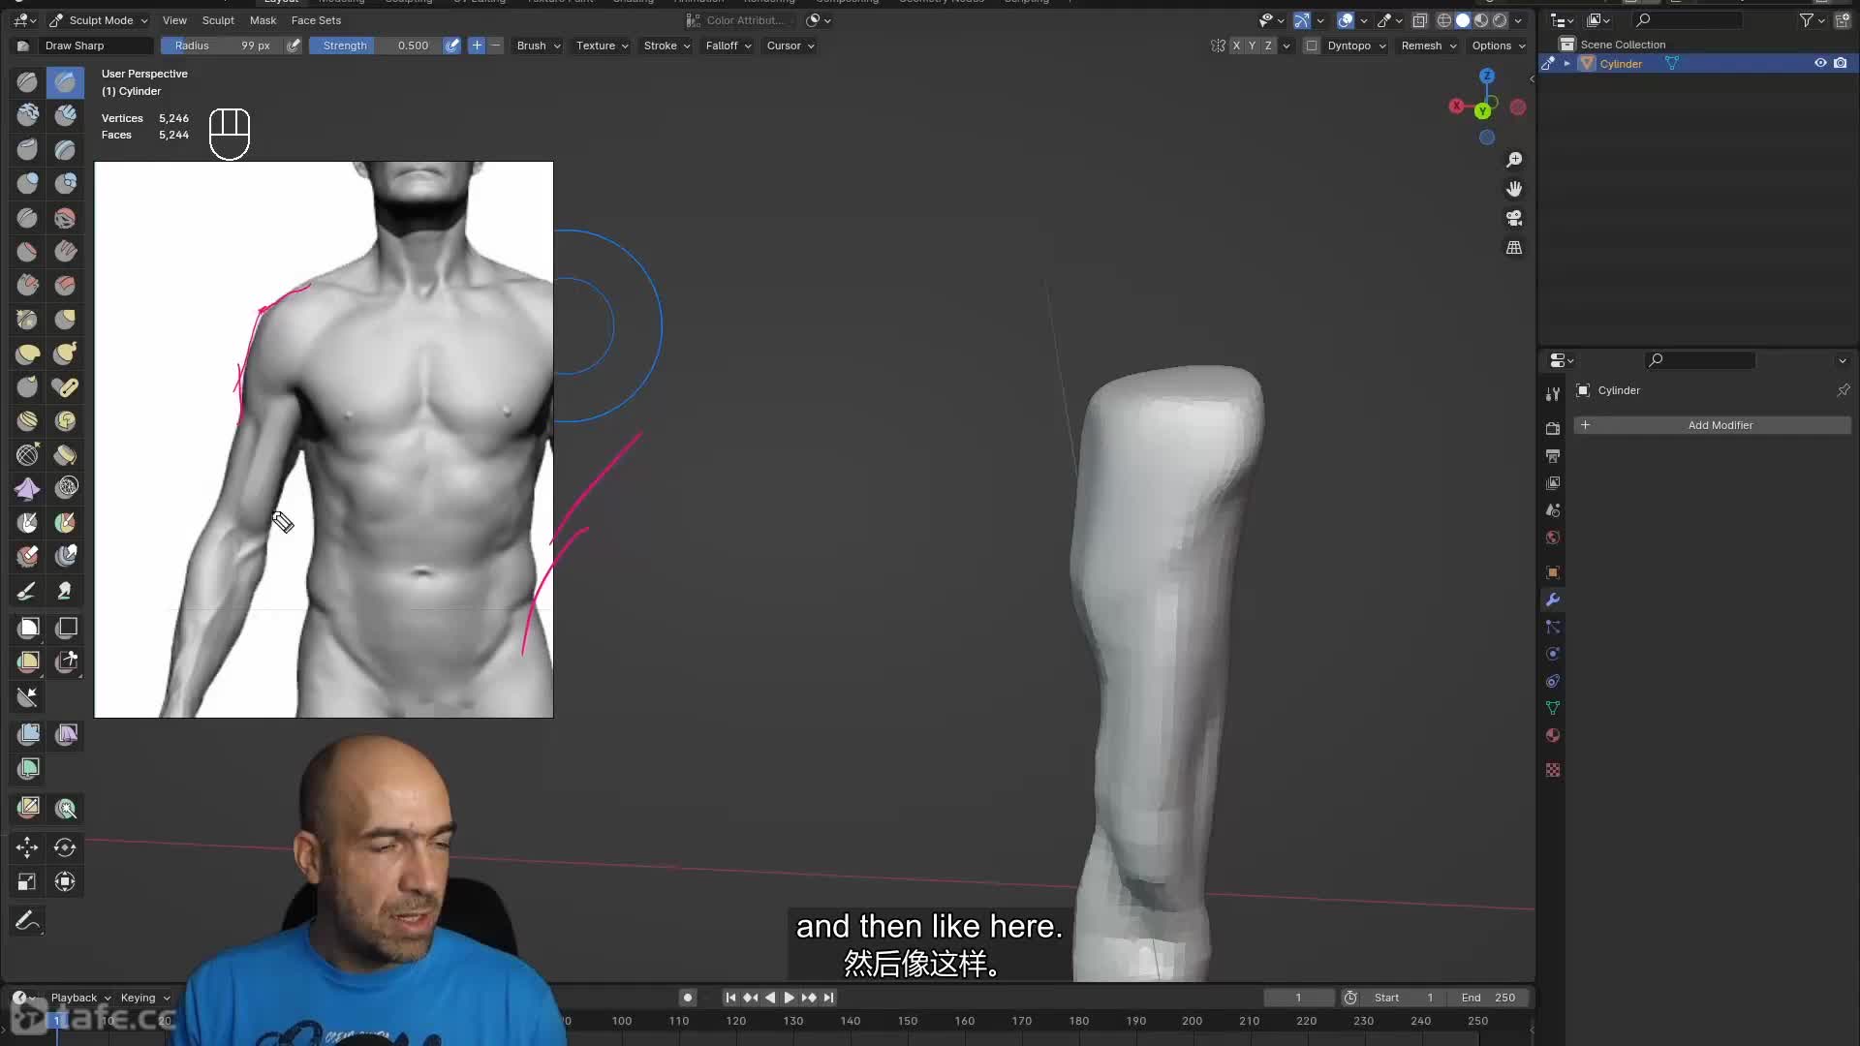Open the View menu

(x=174, y=20)
